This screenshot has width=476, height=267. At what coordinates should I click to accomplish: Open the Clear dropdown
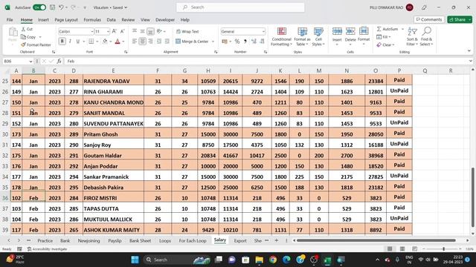(x=385, y=44)
